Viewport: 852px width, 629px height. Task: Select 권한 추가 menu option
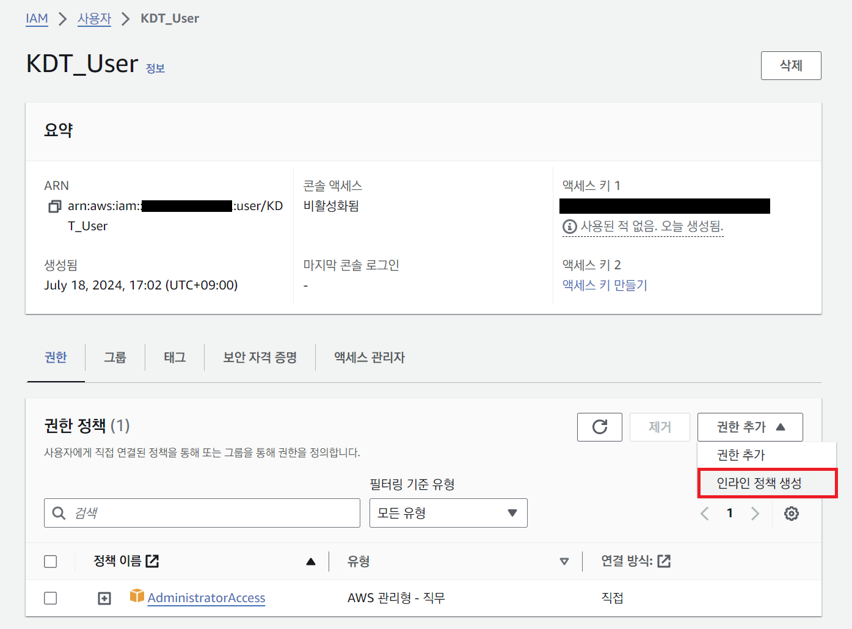click(767, 455)
